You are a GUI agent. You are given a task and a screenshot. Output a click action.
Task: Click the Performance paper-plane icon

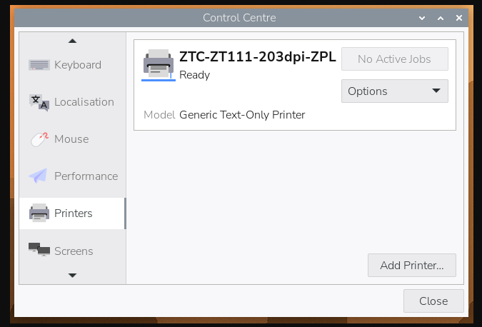tap(39, 176)
